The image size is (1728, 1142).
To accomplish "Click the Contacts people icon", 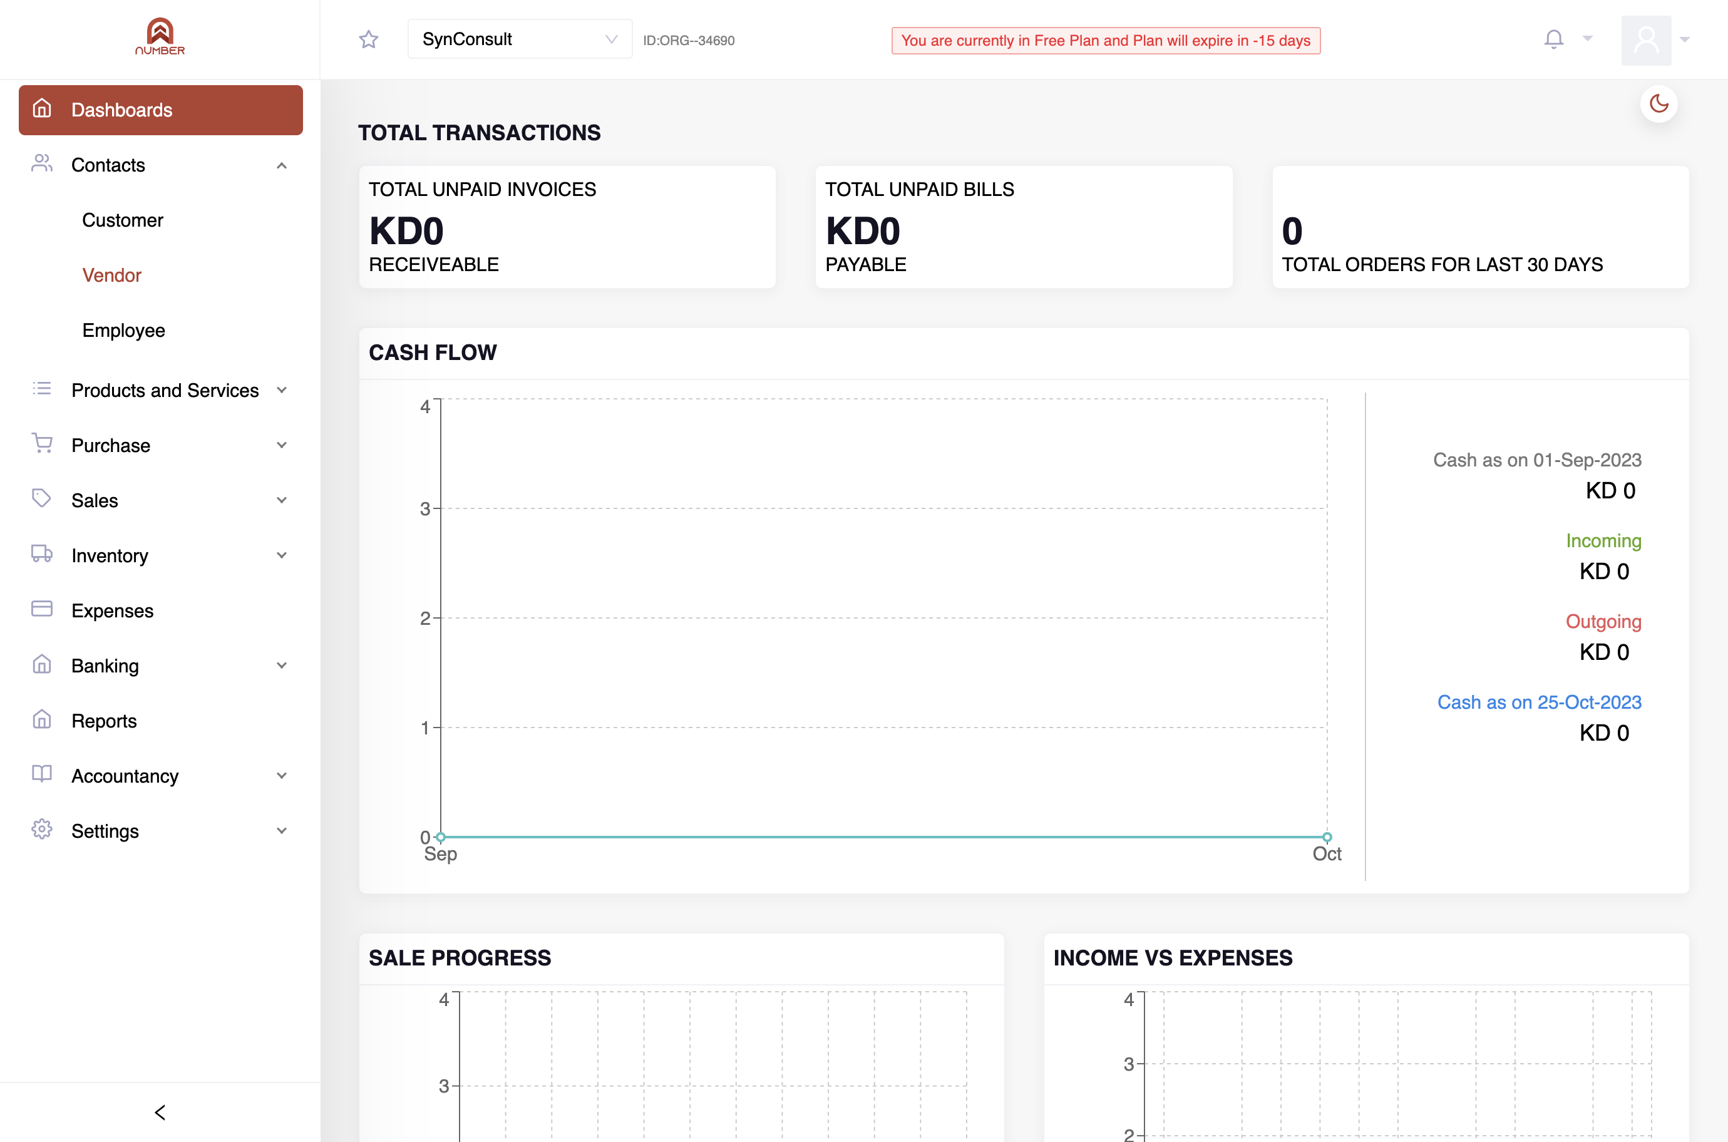I will pyautogui.click(x=42, y=164).
